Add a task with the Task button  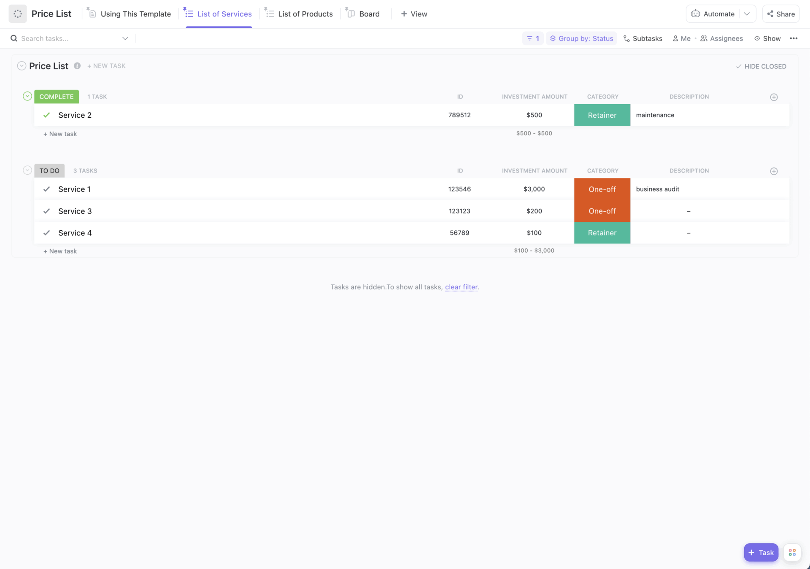tap(761, 553)
